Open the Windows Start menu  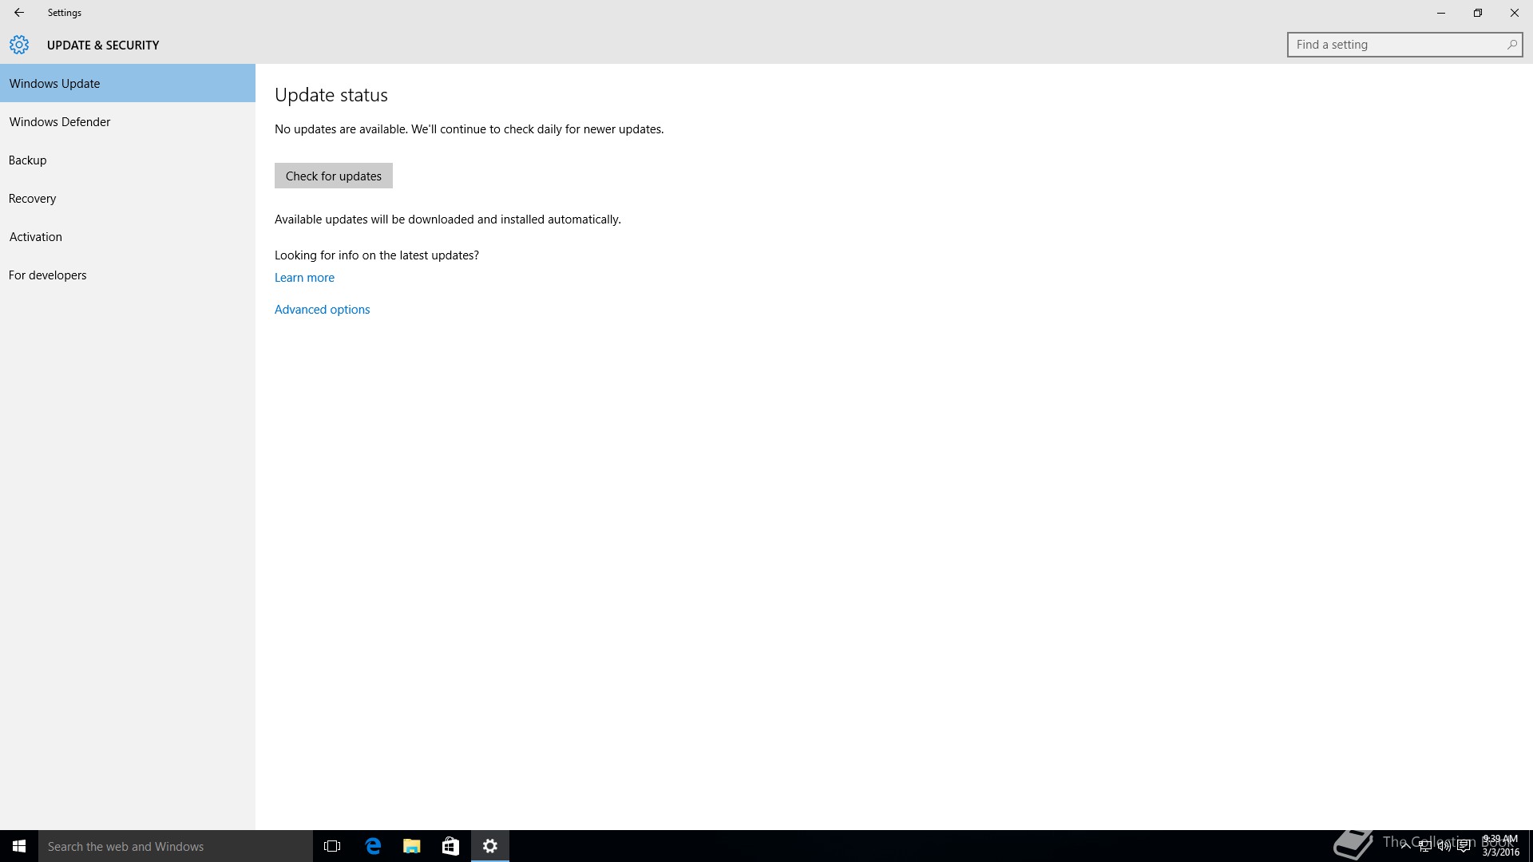click(19, 846)
